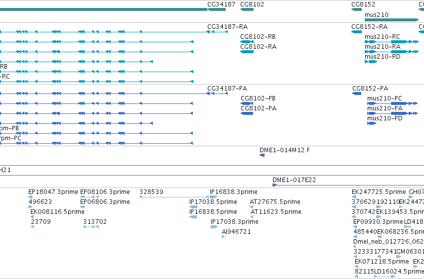The height and width of the screenshot is (279, 424).
Task: Select protein label CG8102-PA
Action: pos(259,108)
